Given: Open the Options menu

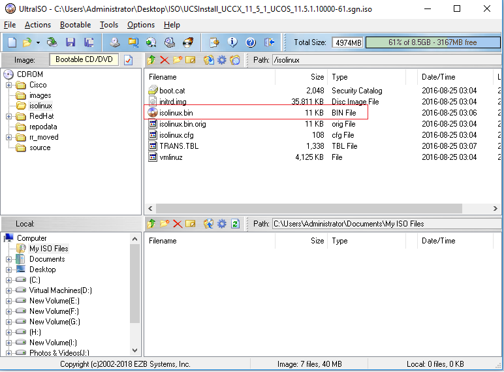Looking at the screenshot, I should tap(141, 25).
